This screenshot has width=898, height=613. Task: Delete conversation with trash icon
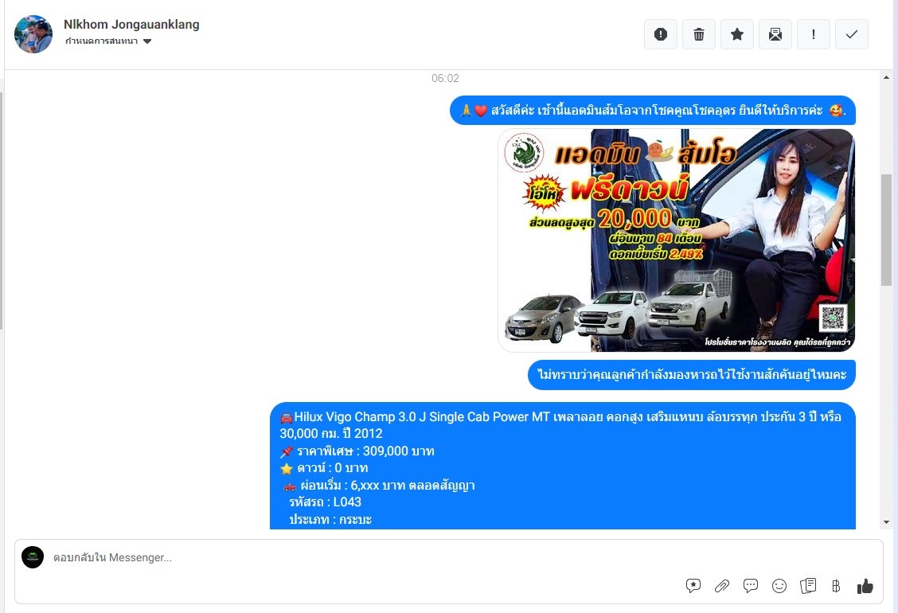(699, 34)
